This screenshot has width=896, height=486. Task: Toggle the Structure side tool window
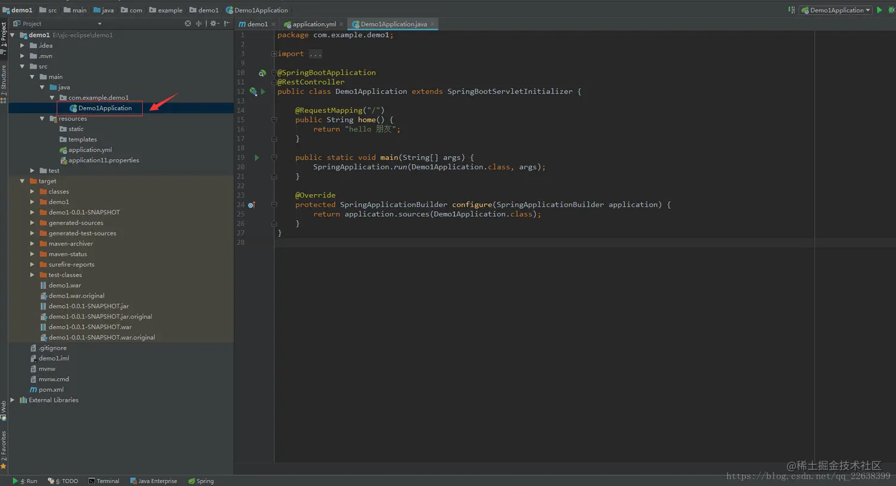pyautogui.click(x=4, y=82)
